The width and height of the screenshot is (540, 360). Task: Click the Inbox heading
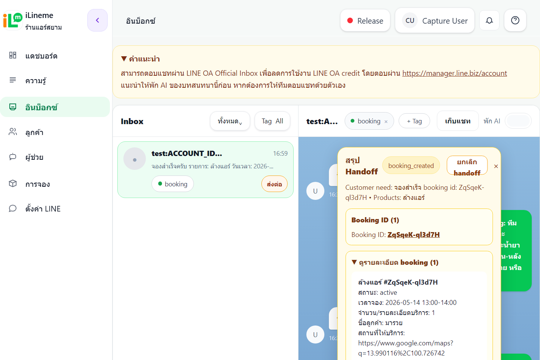(132, 121)
